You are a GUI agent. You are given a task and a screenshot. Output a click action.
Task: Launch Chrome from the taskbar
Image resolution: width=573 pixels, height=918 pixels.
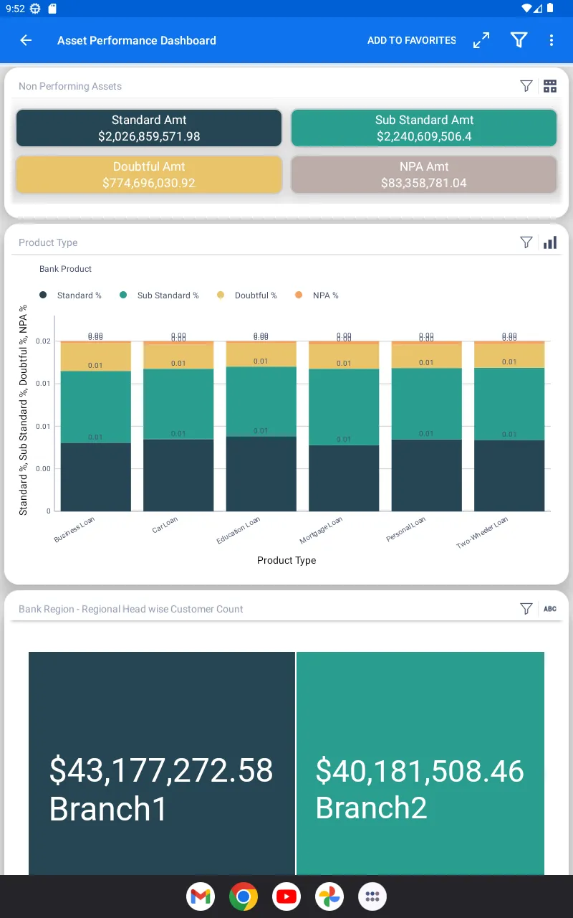pos(244,896)
